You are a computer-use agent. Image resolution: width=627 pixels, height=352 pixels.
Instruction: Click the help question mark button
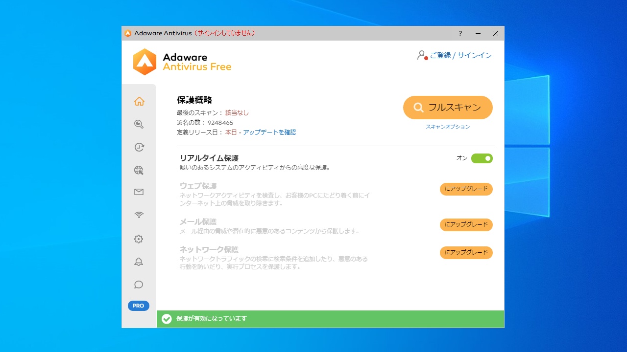(x=460, y=33)
